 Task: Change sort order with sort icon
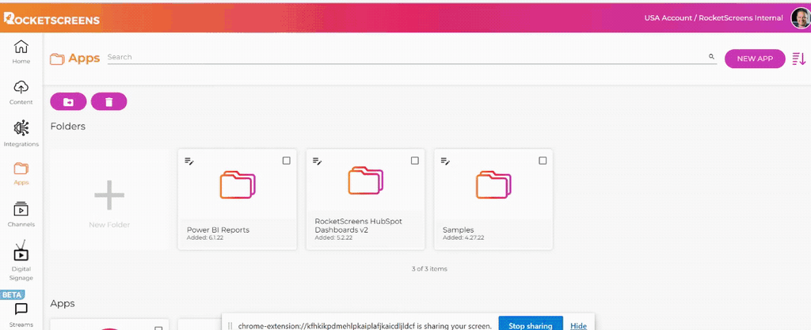pyautogui.click(x=798, y=59)
